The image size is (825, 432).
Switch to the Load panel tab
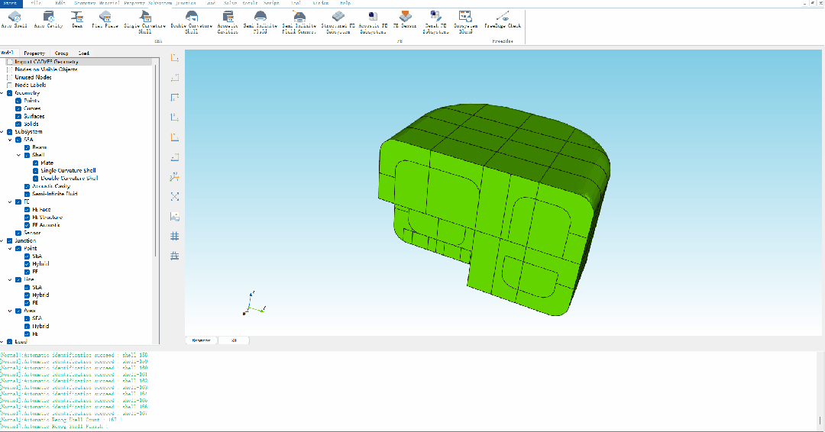84,53
